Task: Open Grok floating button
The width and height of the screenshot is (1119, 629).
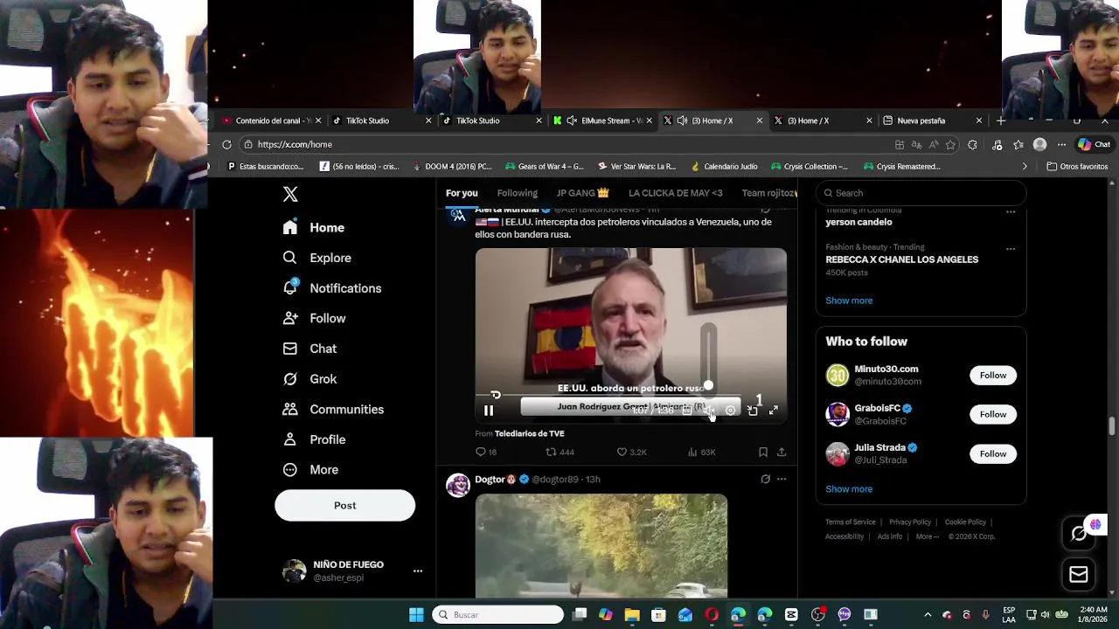Action: pyautogui.click(x=1079, y=533)
